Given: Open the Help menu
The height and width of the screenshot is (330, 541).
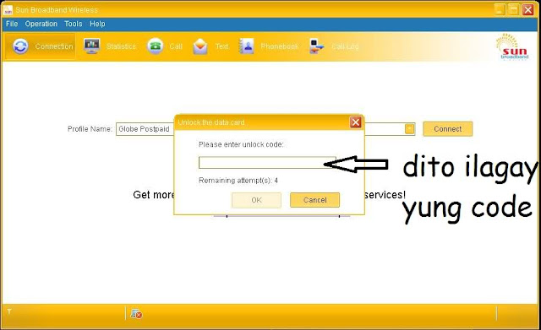Looking at the screenshot, I should (x=97, y=24).
